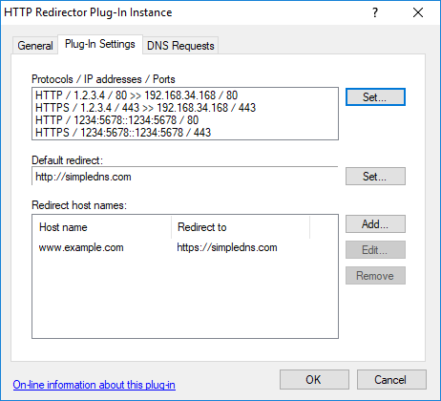This screenshot has width=441, height=401.
Task: Open on-line information about this plug-in
Action: click(94, 385)
